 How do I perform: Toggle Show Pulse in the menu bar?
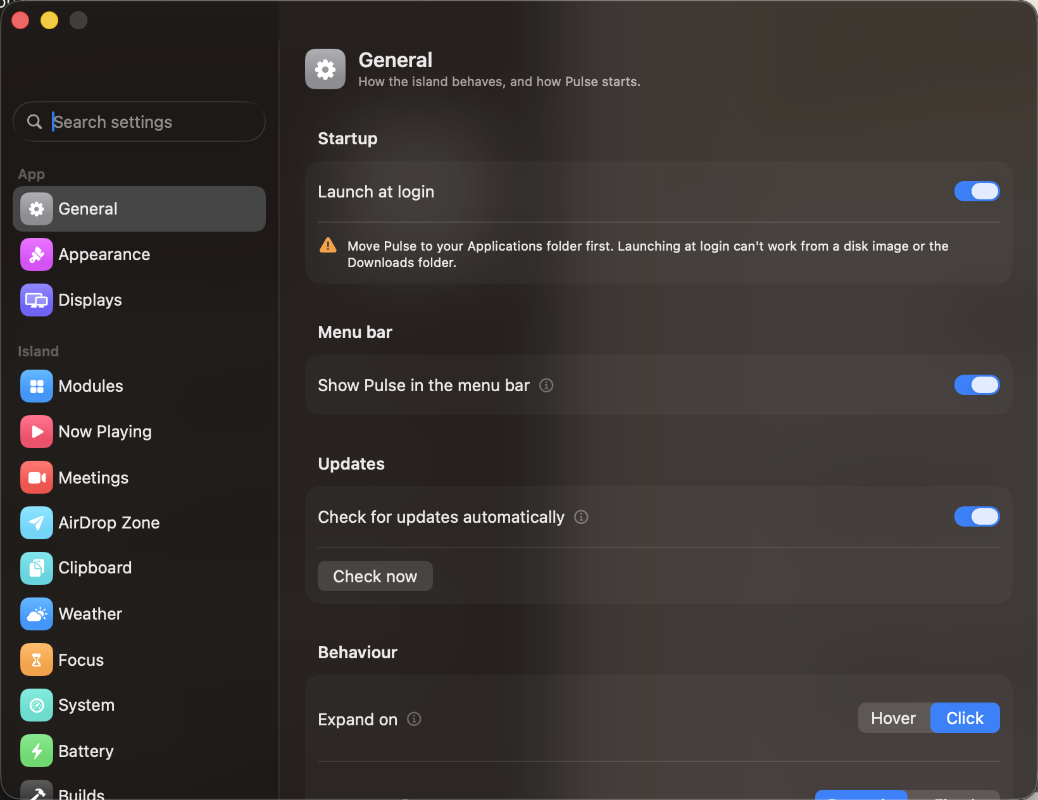977,385
